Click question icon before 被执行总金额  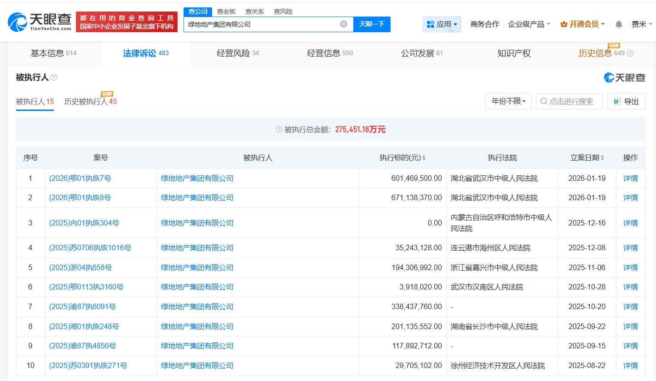278,130
